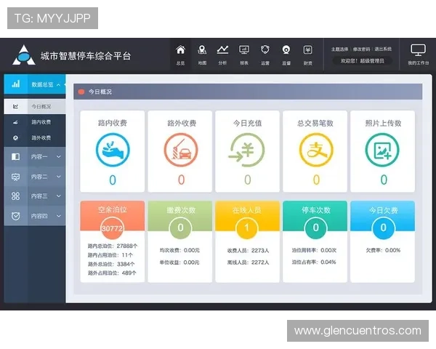Click the 空余泊位 card heading

pos(113,209)
